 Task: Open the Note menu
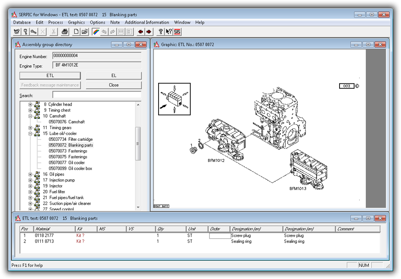pos(115,22)
